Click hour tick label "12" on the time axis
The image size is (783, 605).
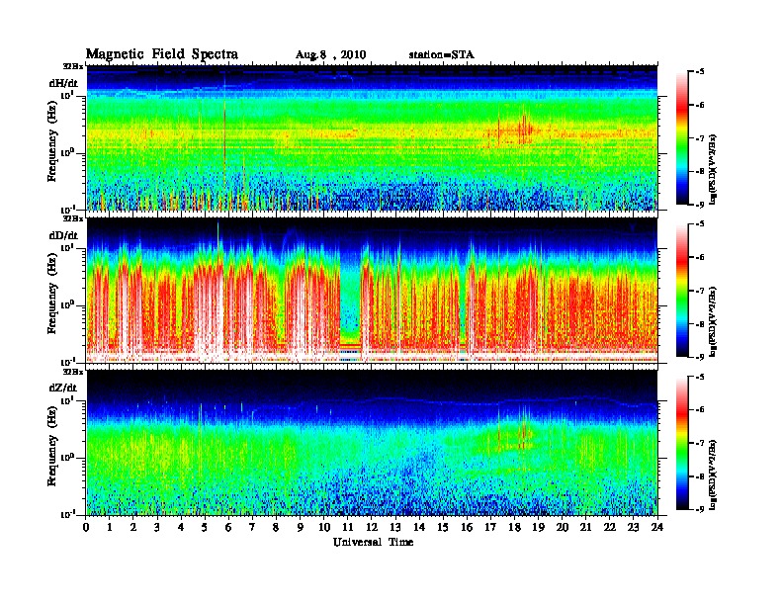pos(372,528)
